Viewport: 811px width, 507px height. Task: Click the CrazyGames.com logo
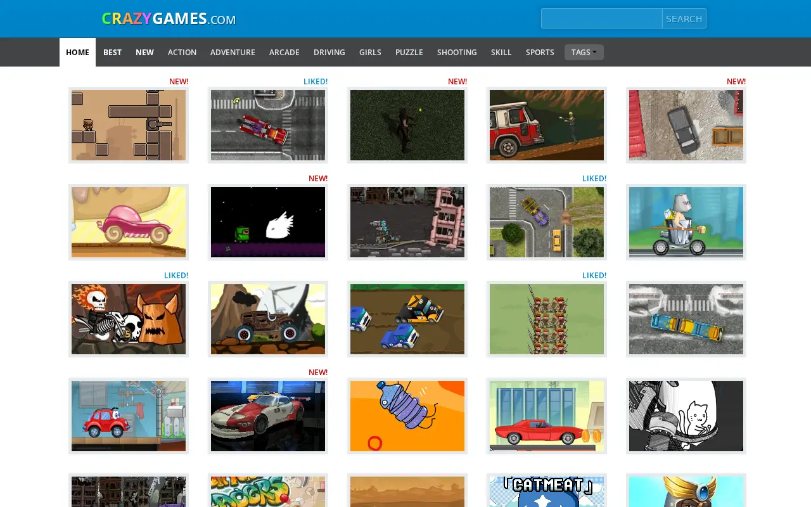(x=169, y=18)
